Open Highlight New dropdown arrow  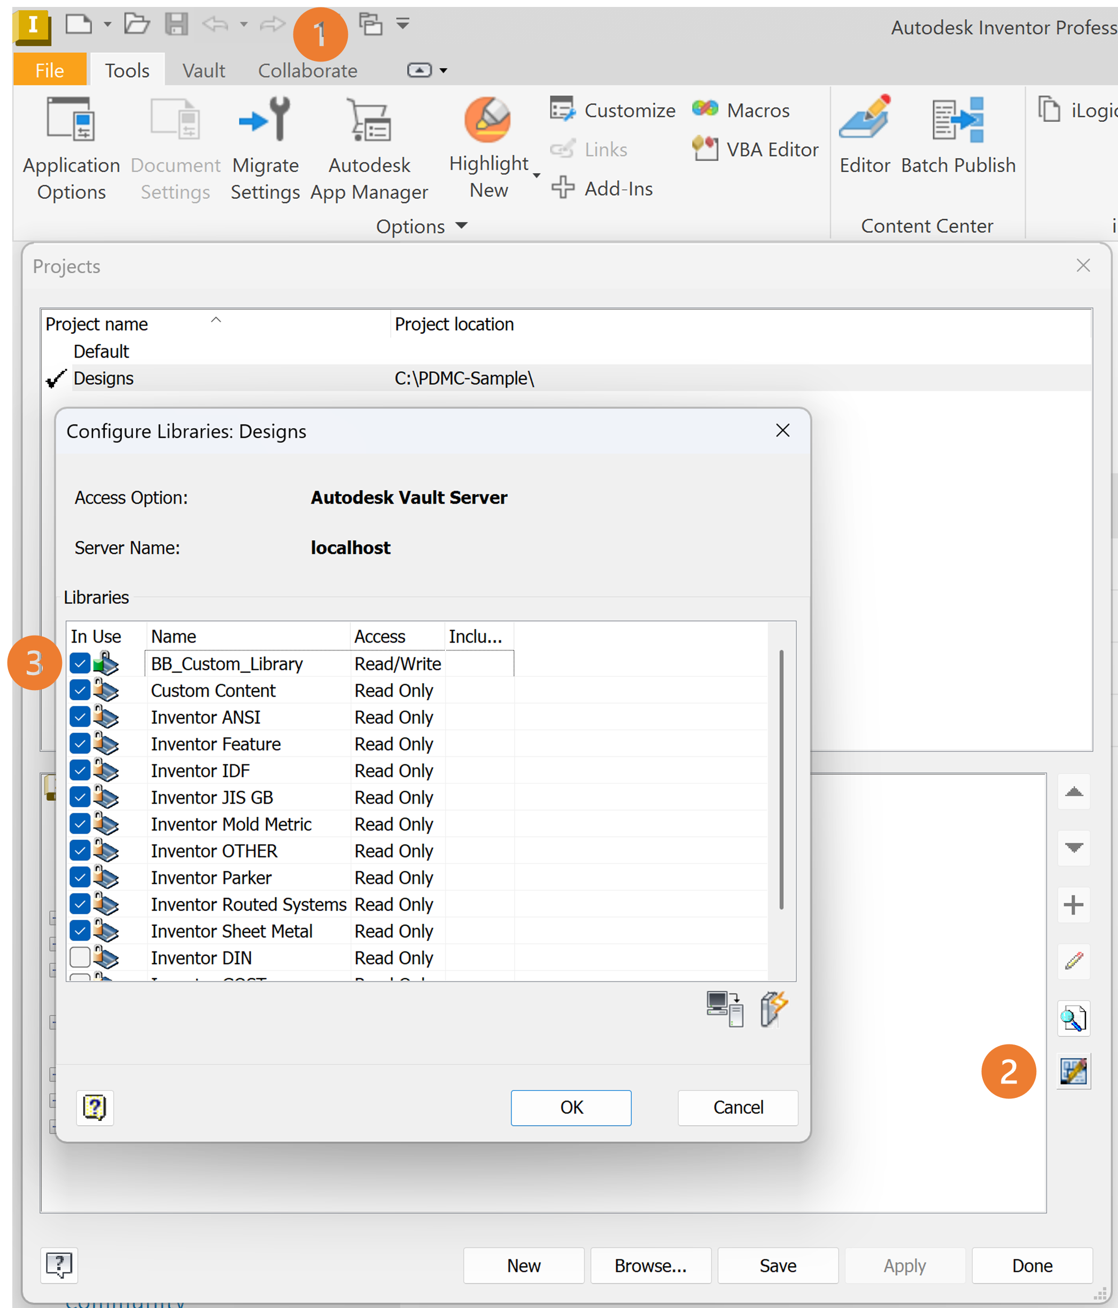(x=537, y=175)
